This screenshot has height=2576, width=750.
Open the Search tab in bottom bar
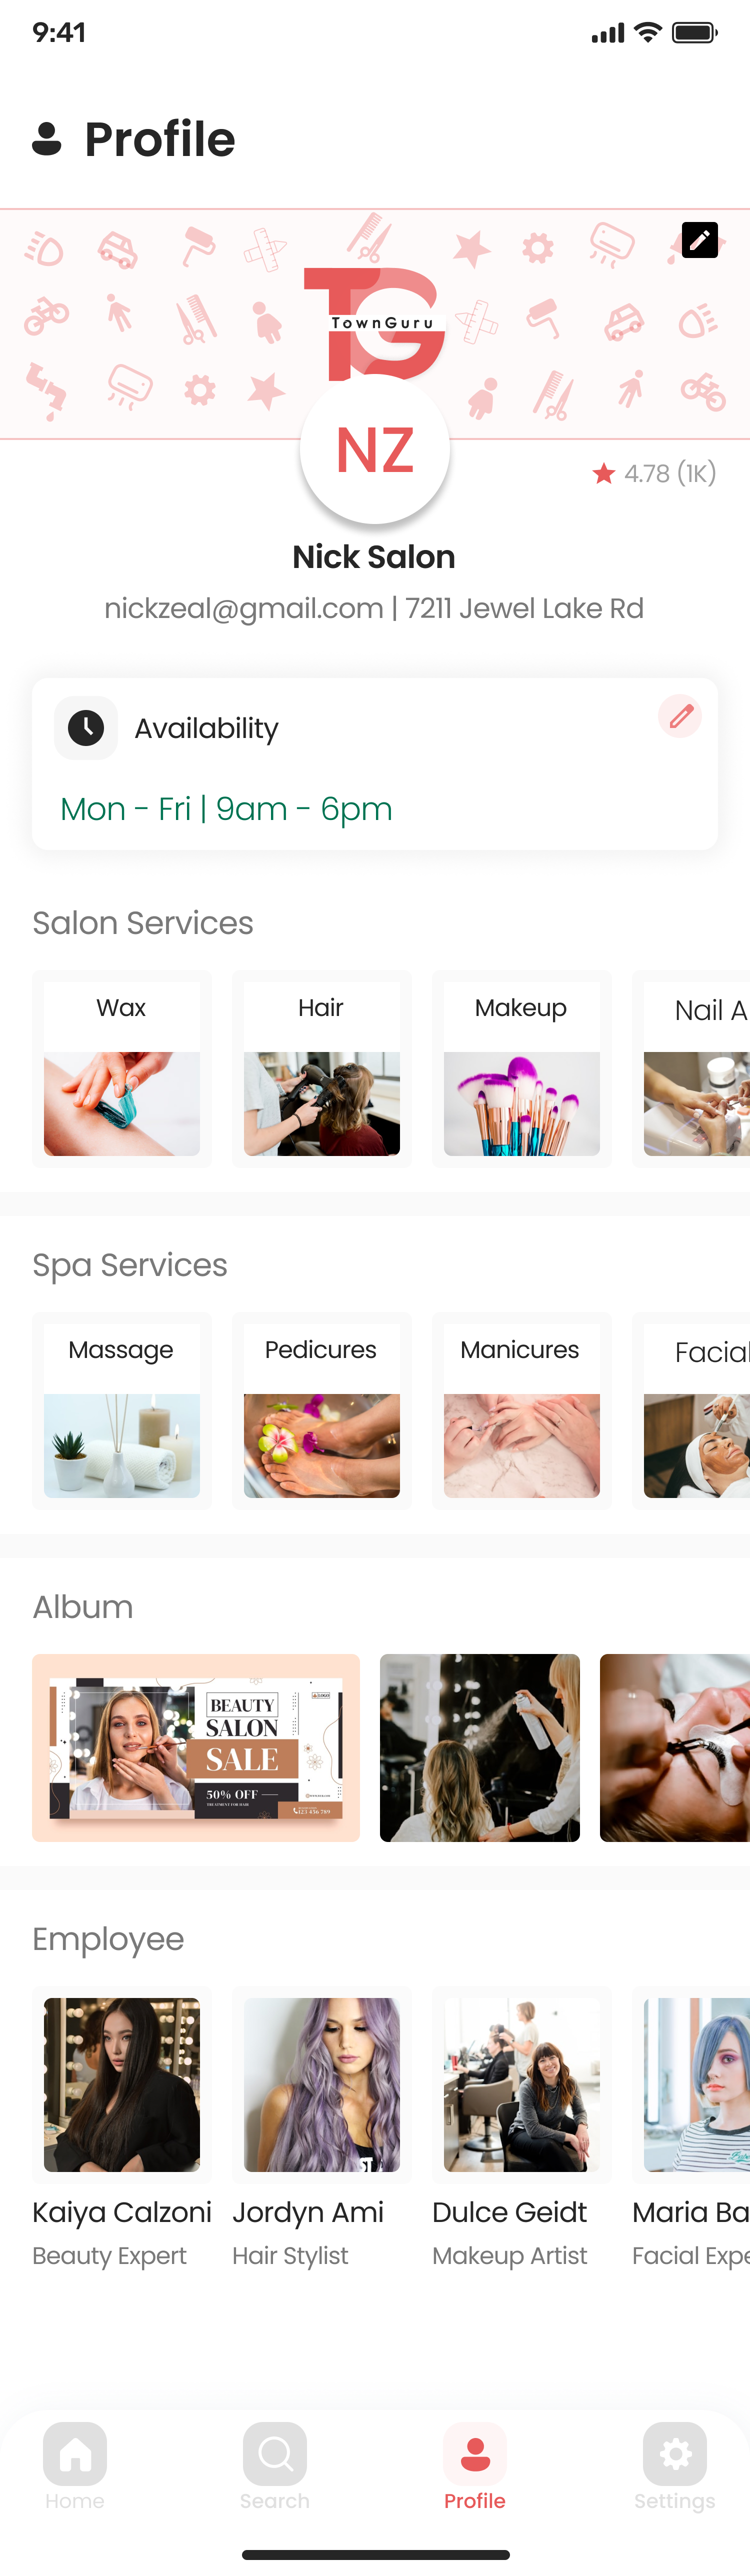(x=275, y=2466)
